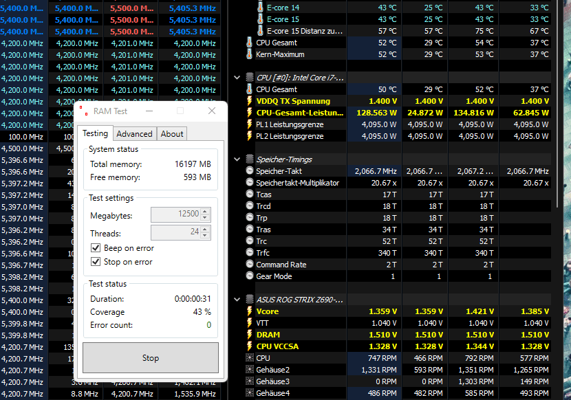Click the lightning icon beside DRAM
Image resolution: width=571 pixels, height=400 pixels.
coord(250,334)
